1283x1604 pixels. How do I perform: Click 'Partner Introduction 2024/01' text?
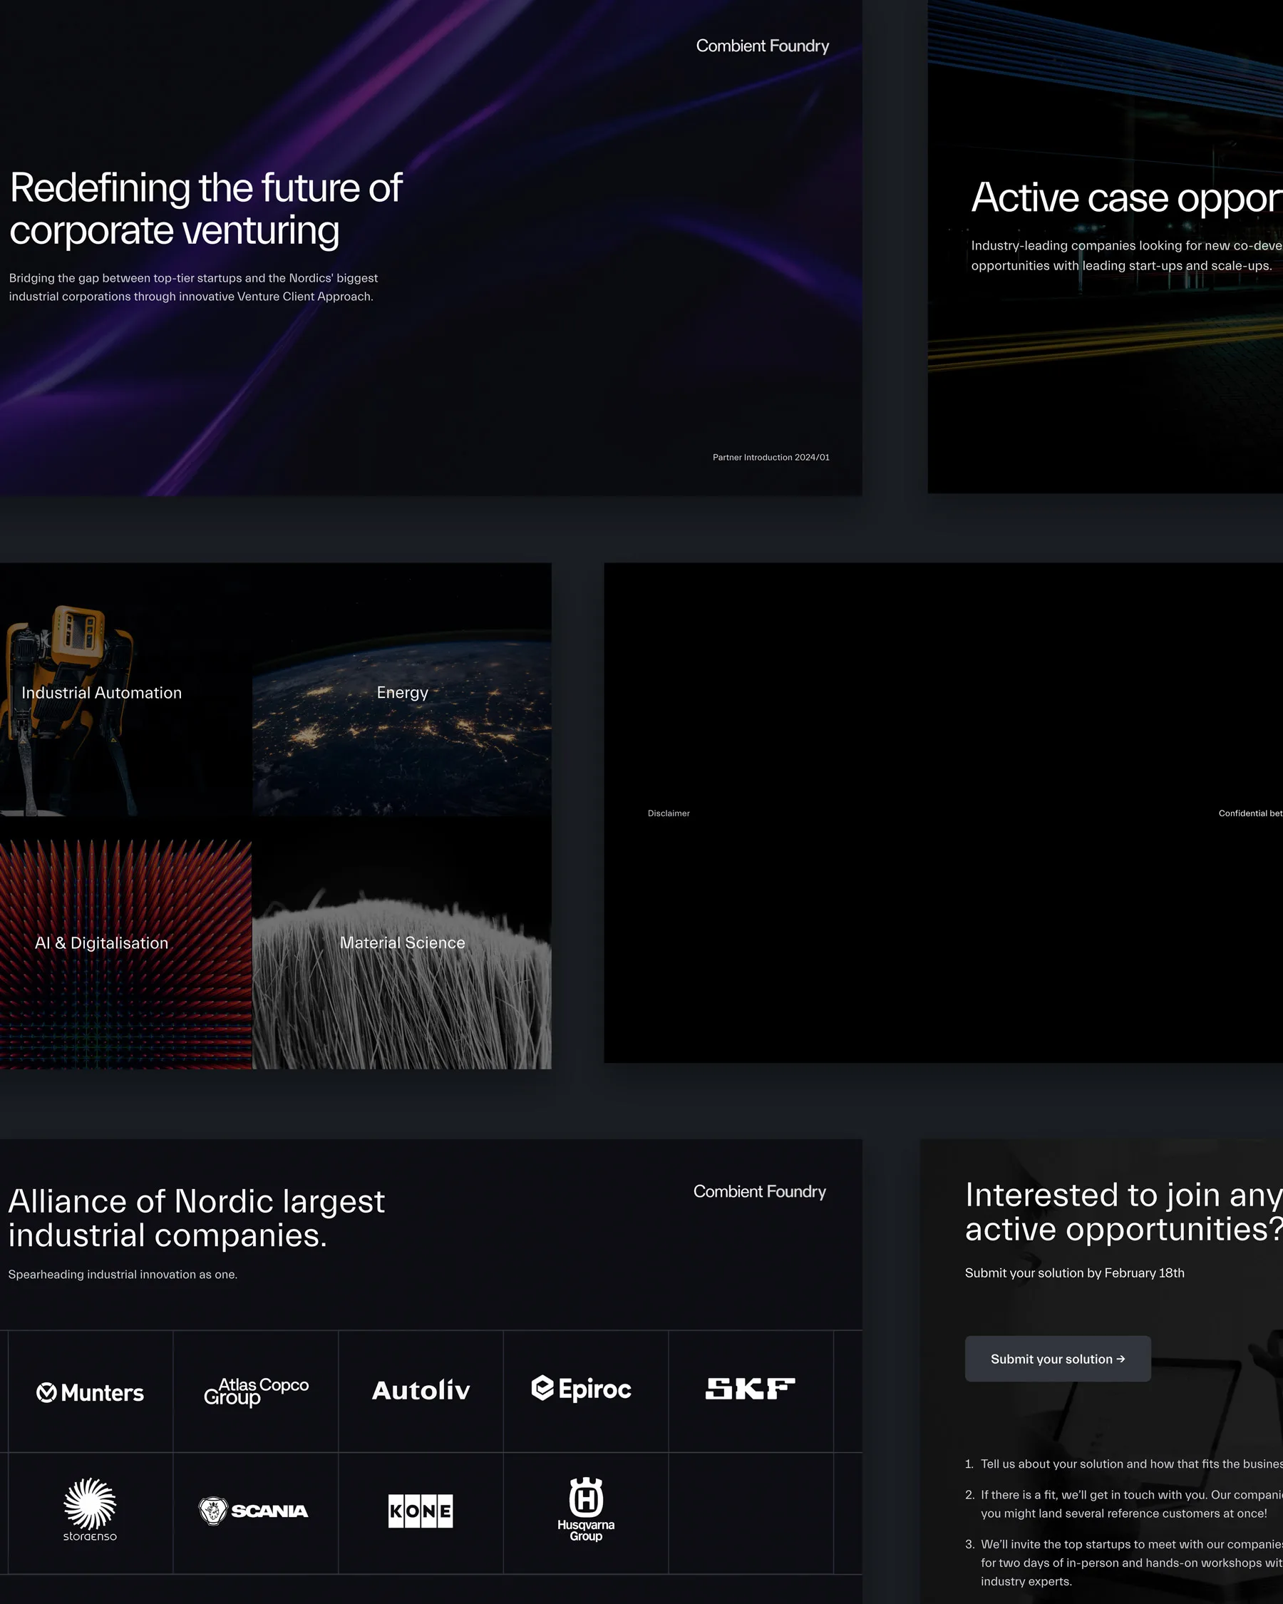pos(771,458)
